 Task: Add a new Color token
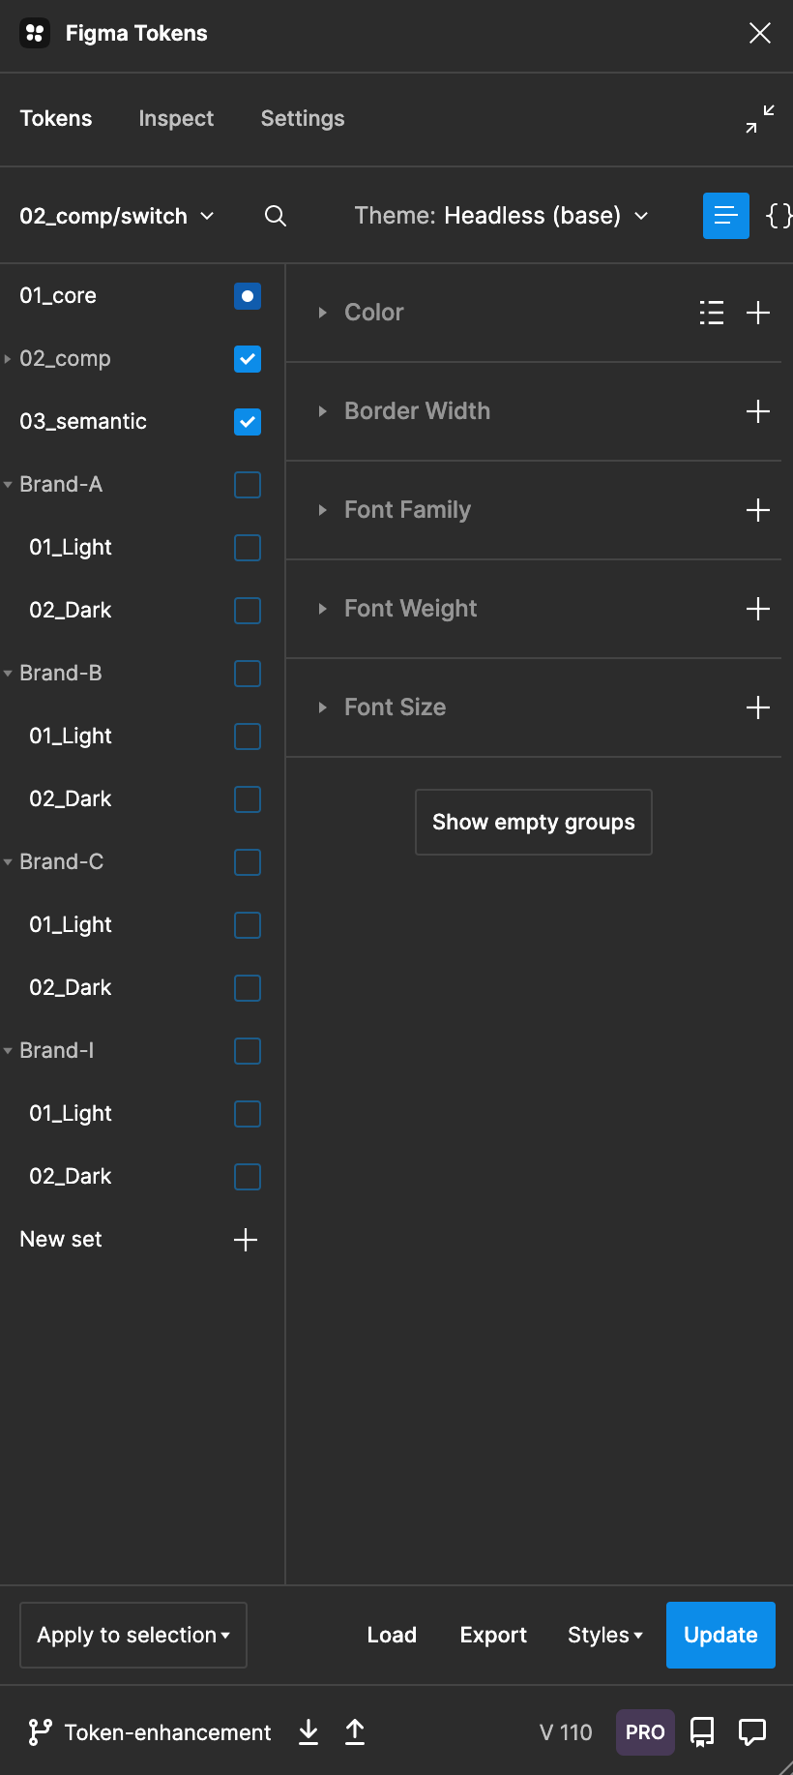pos(758,313)
